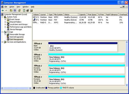Expand the Removable Storage node
The image size is (129, 94).
(5, 35)
